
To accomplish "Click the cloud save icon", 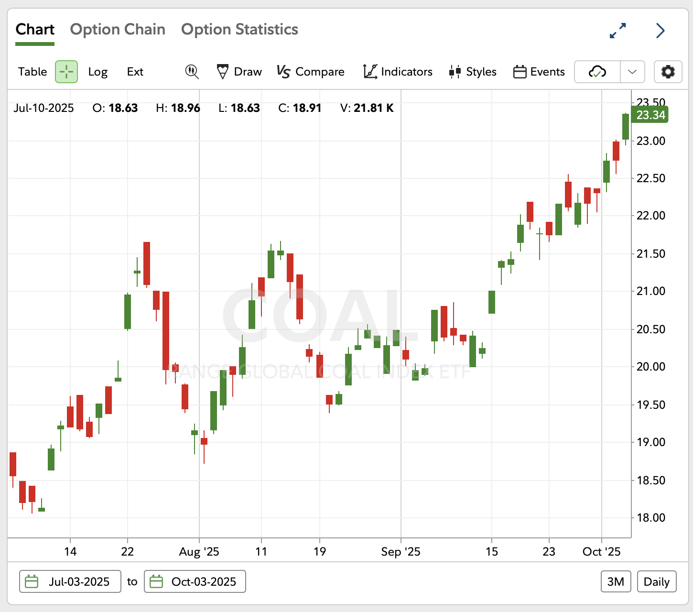I will (597, 72).
